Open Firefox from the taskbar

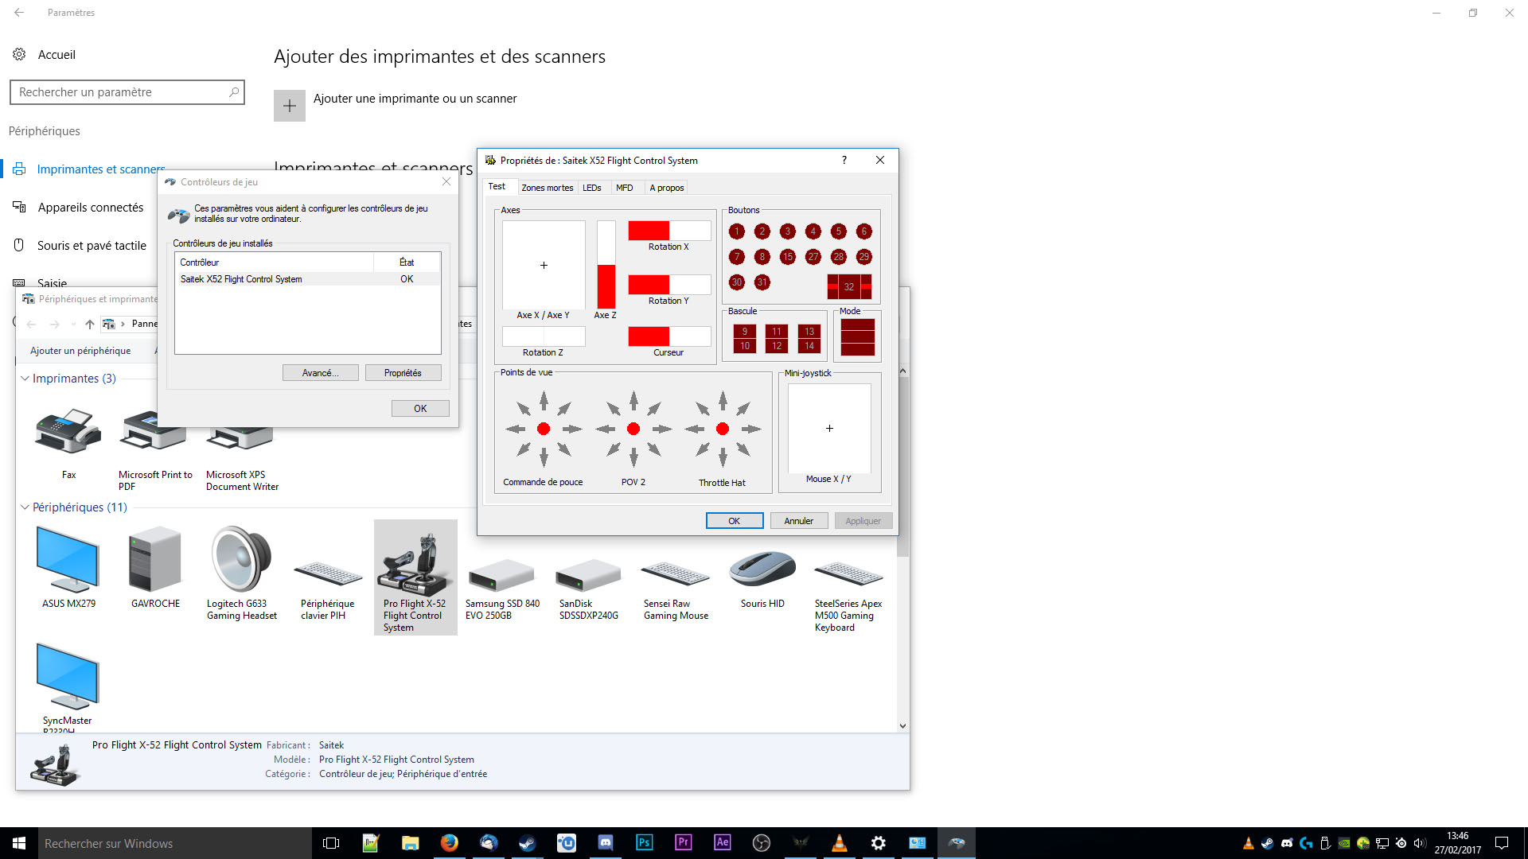450,843
